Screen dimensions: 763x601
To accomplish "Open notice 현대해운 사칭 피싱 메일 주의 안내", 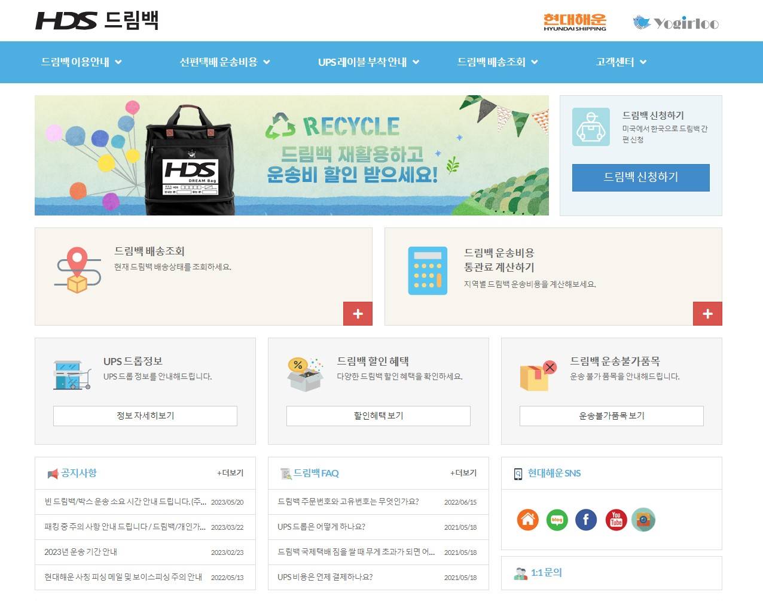I will pyautogui.click(x=123, y=577).
